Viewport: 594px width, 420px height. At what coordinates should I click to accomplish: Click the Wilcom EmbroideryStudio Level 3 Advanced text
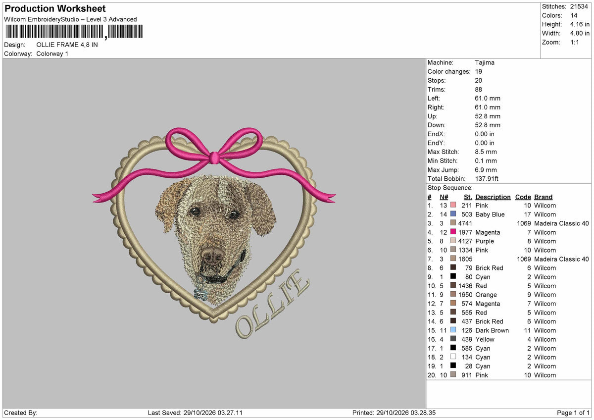tap(70, 19)
